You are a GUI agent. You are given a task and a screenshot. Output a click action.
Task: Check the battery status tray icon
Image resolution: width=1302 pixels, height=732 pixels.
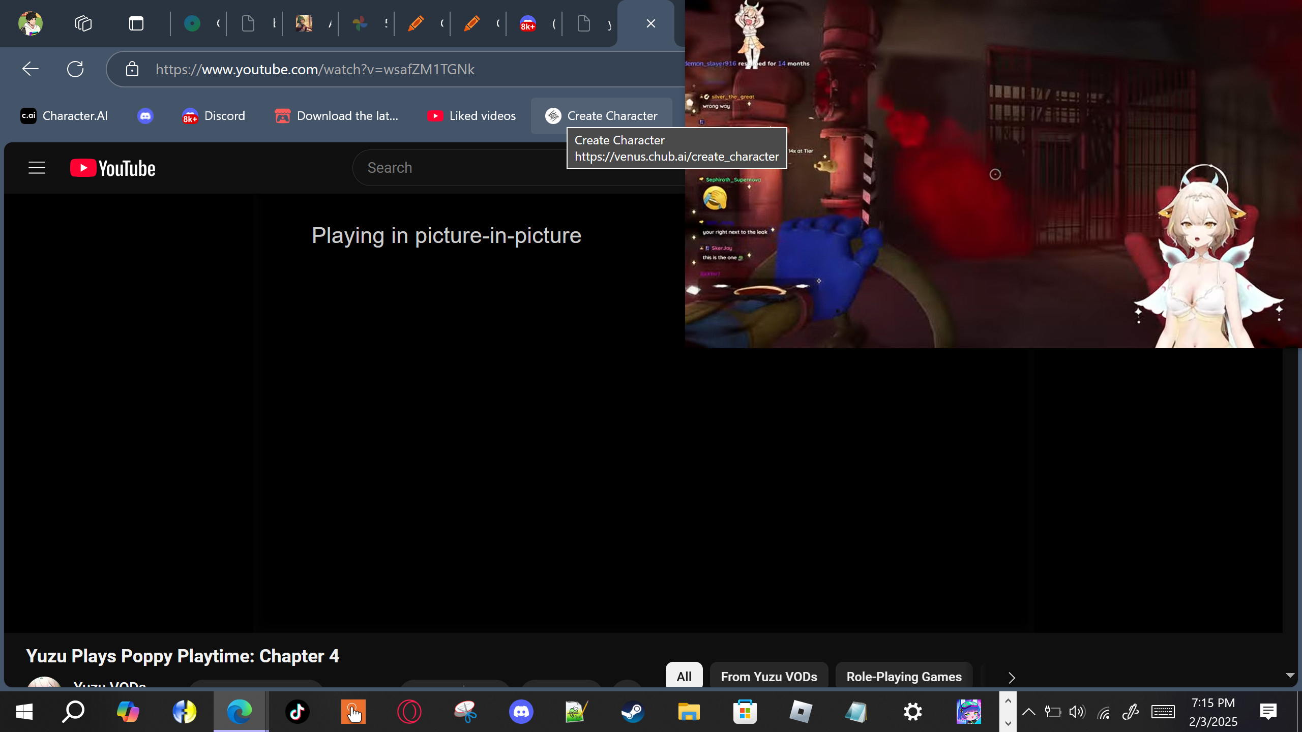click(x=1053, y=712)
